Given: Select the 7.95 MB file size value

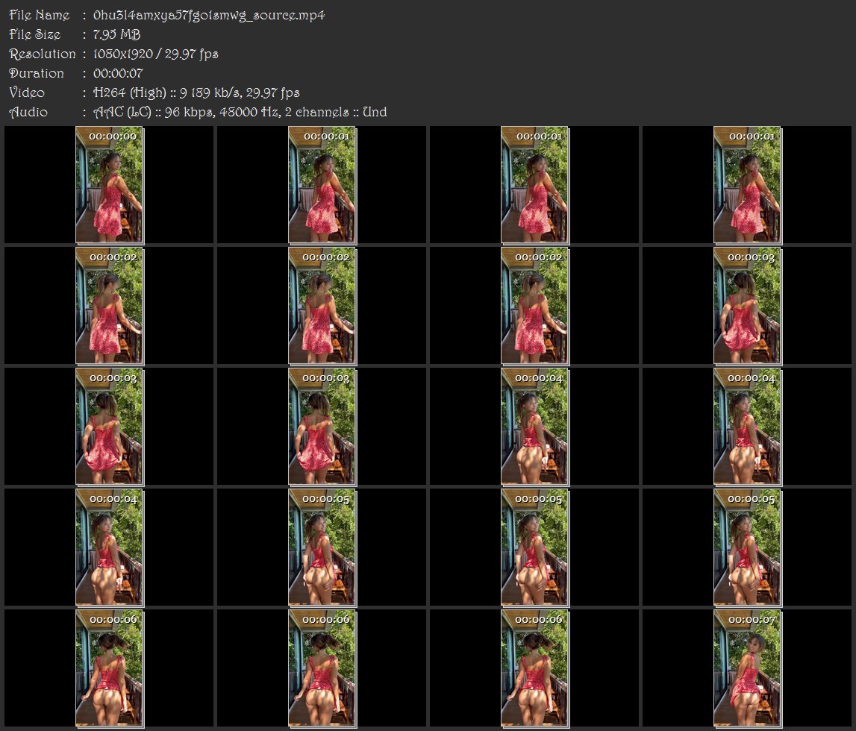Looking at the screenshot, I should pos(117,34).
